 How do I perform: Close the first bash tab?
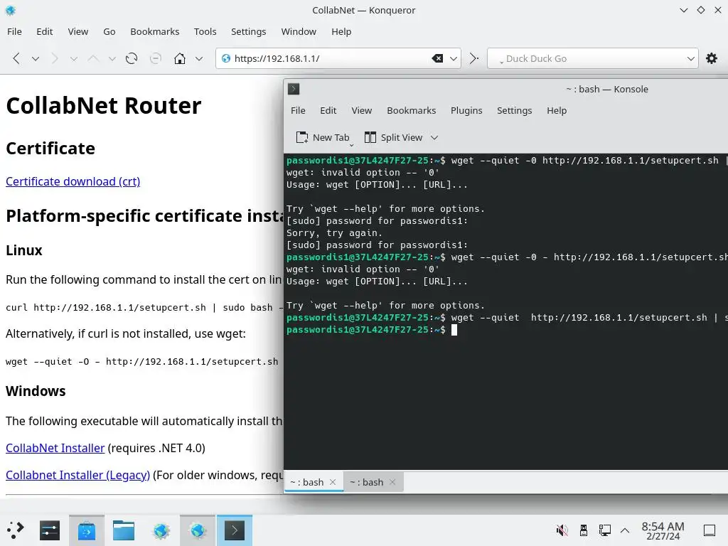(x=333, y=483)
